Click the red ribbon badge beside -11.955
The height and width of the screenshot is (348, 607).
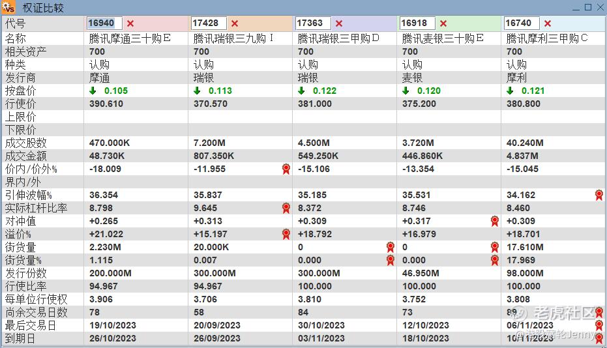(286, 169)
